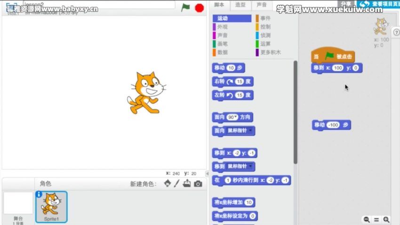Select the Sprite1 thumbnail
This screenshot has width=400, height=225.
click(x=51, y=207)
